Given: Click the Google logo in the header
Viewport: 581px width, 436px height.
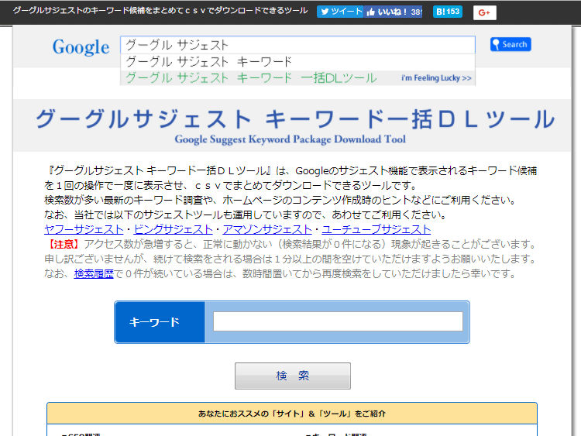Looking at the screenshot, I should click(x=81, y=47).
